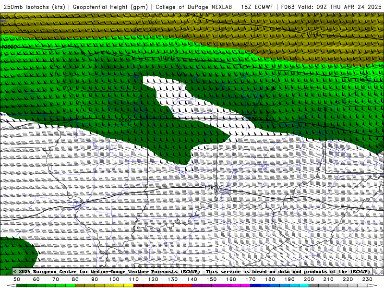The image size is (384, 288).
Task: Click the 90 knots legend label
Action: 95,279
